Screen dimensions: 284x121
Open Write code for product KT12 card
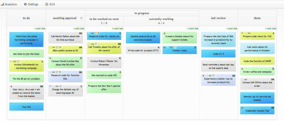click(143, 50)
